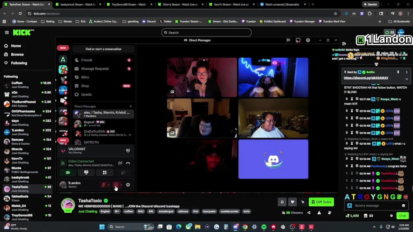The height and width of the screenshot is (232, 413).
Task: Share the TashaToxic stream
Action: pyautogui.click(x=309, y=213)
